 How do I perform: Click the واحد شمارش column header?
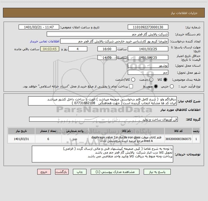point(75,131)
